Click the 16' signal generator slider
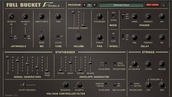Screen dimensions: 172x97 [8, 57]
